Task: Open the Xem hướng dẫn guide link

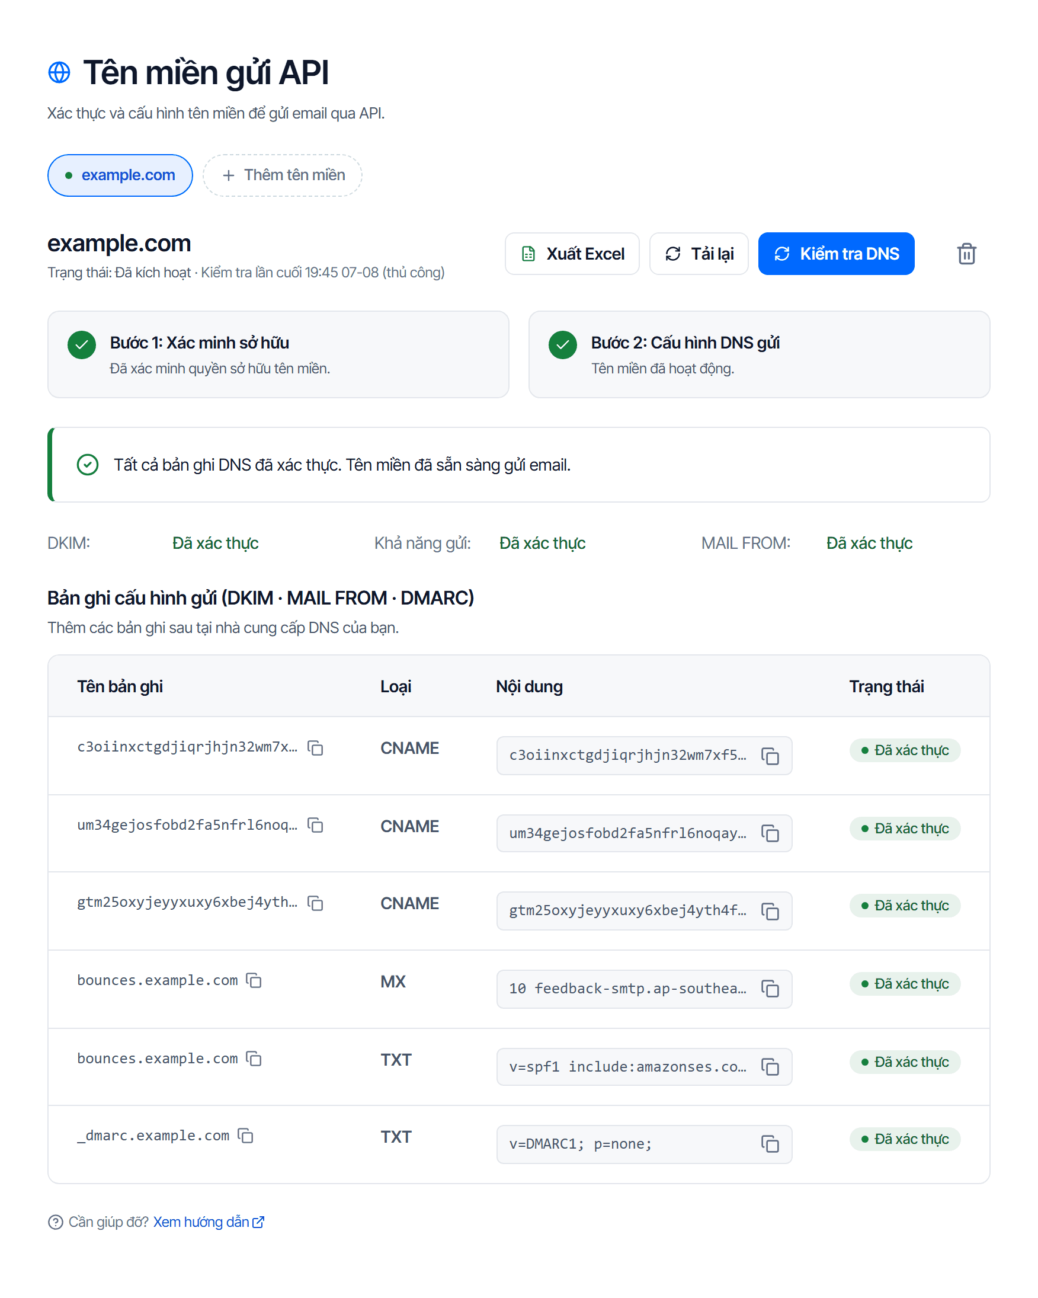Action: [x=209, y=1222]
